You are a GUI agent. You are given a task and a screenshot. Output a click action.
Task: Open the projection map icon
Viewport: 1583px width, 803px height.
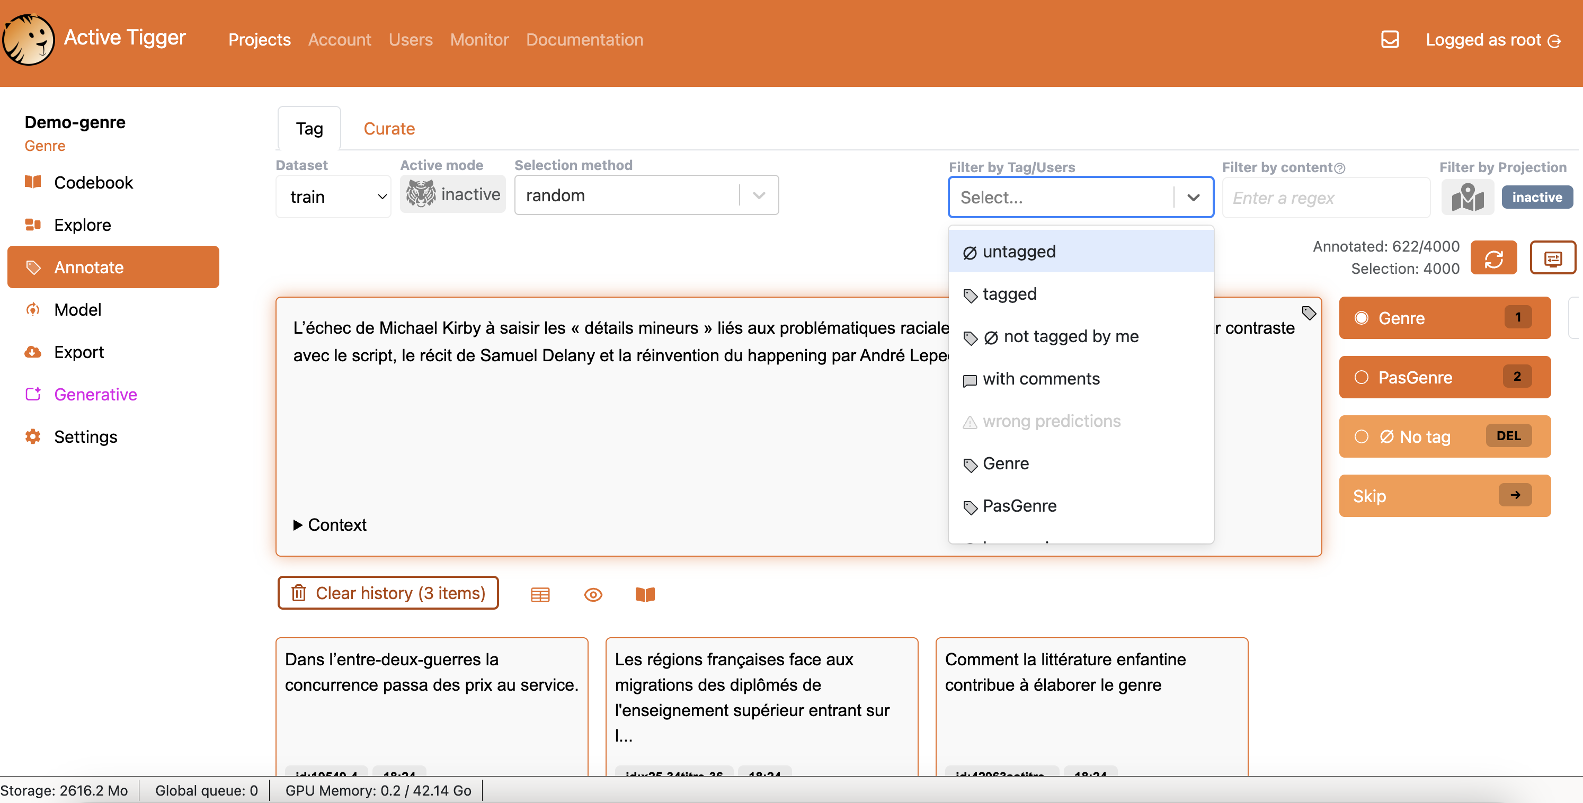click(1468, 197)
